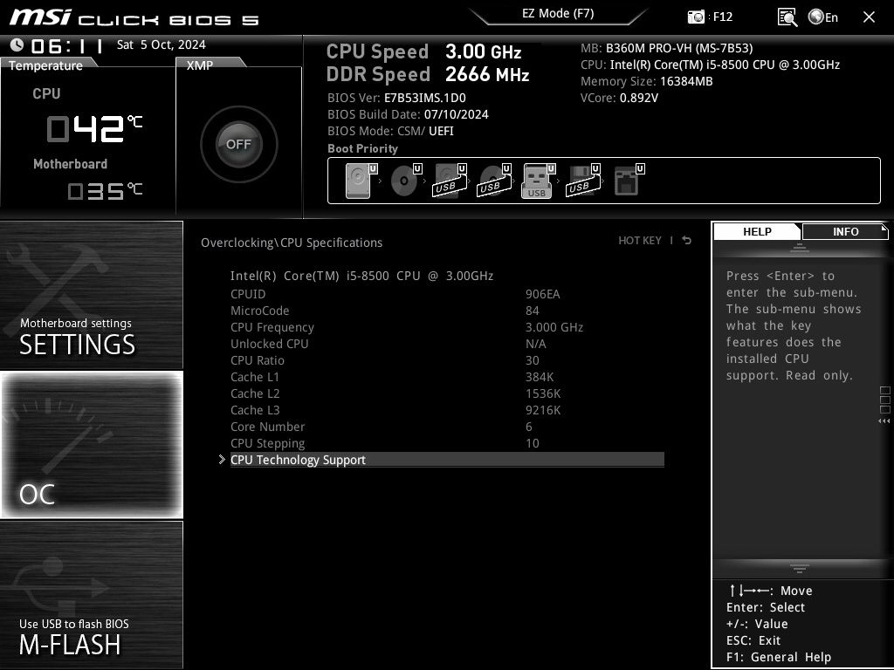Viewport: 894px width, 670px height.
Task: Click the side panel collapse arrows
Action: click(x=884, y=421)
